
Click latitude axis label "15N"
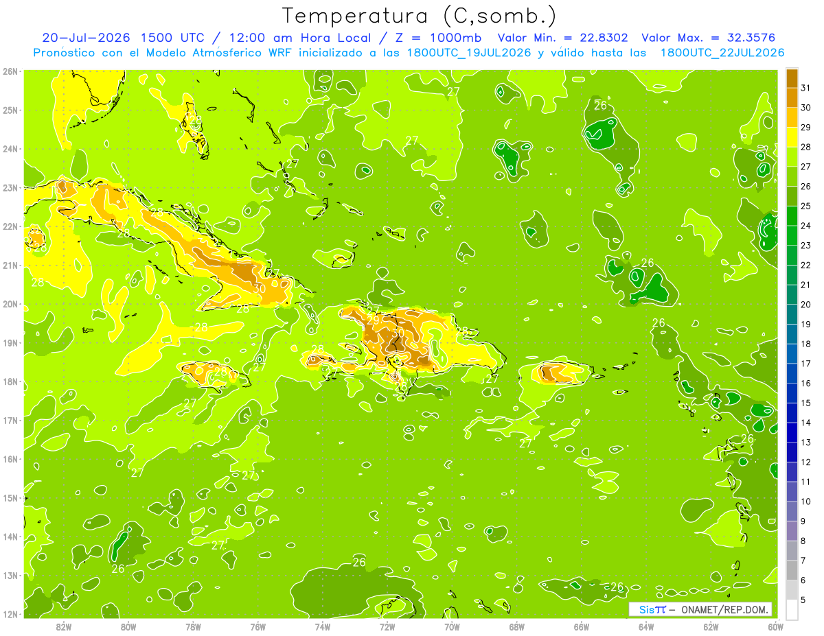10,497
